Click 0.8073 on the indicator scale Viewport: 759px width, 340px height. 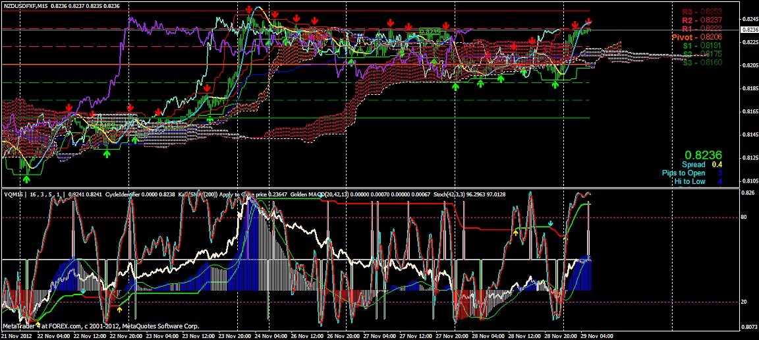click(749, 327)
